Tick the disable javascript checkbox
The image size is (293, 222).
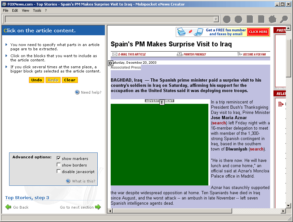tap(59, 171)
